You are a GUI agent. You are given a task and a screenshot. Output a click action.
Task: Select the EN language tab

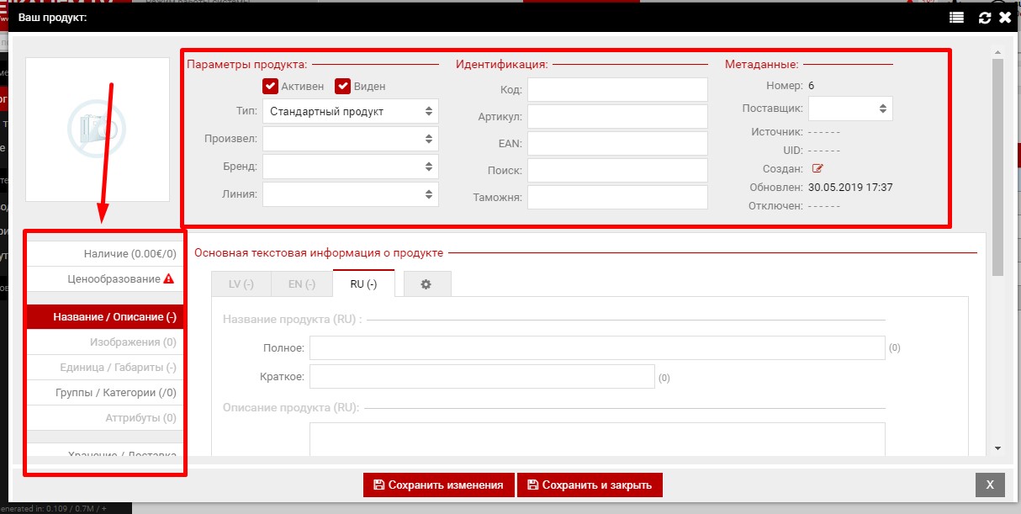[302, 284]
